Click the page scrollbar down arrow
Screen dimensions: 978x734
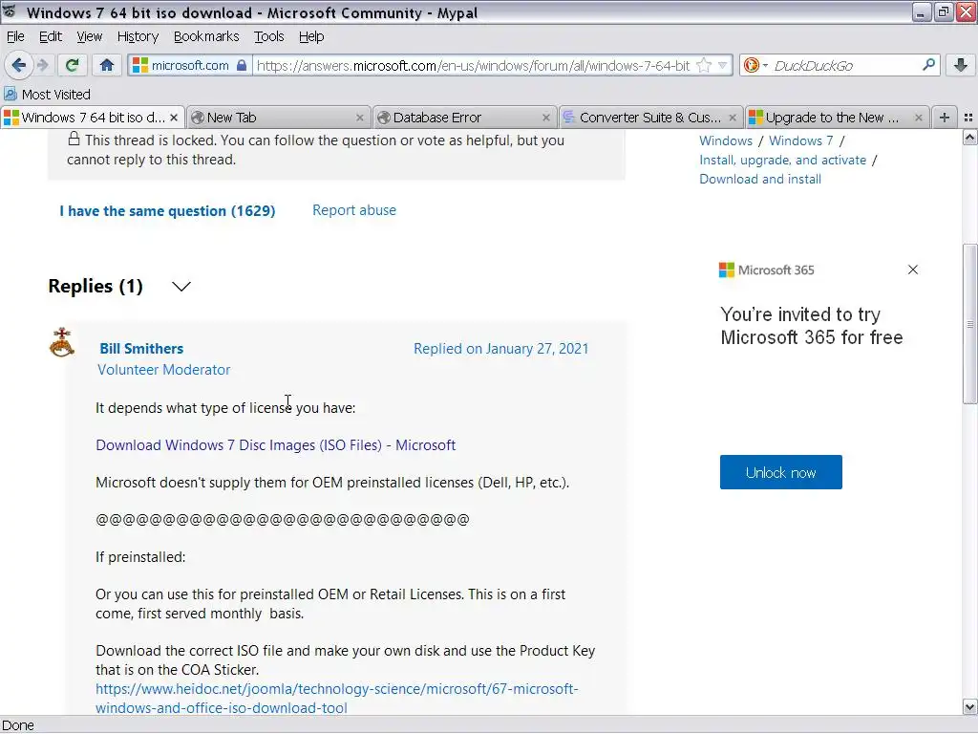click(x=970, y=707)
